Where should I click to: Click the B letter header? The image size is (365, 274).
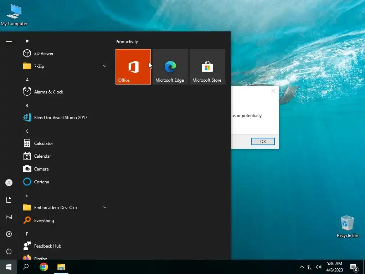27,105
